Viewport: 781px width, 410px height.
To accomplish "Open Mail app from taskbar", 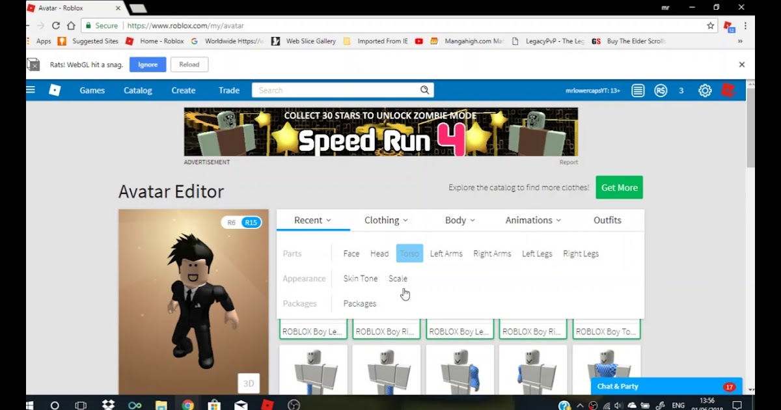I will point(241,405).
